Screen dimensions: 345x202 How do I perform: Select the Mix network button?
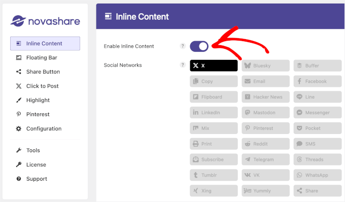(x=214, y=128)
